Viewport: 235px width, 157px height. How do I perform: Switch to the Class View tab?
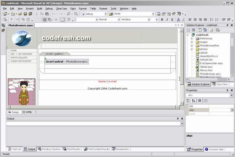220,84
